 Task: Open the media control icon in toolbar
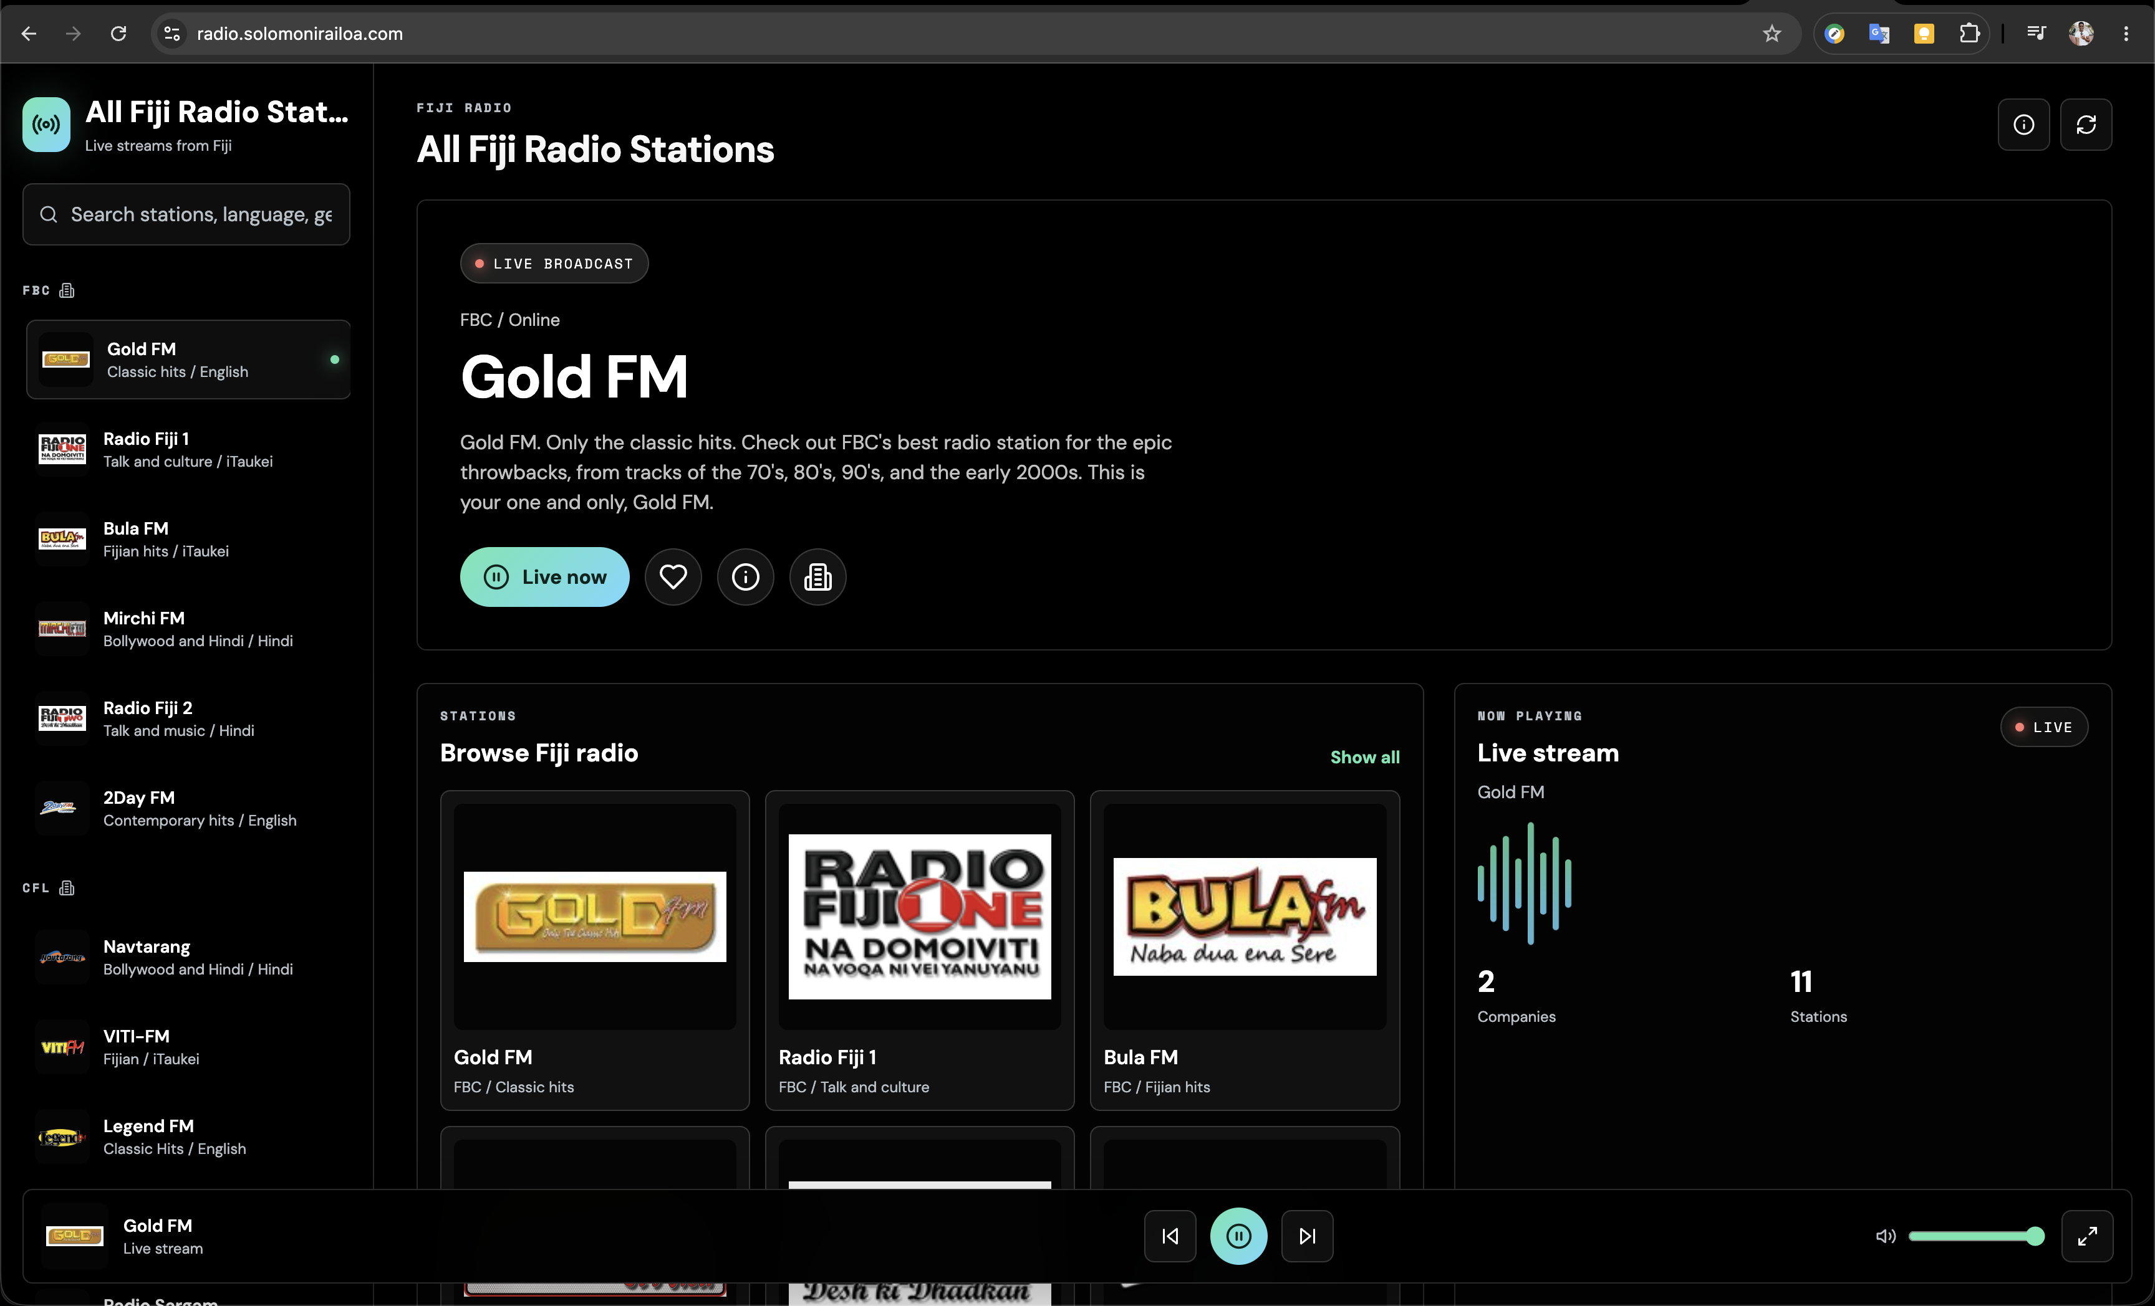click(x=2036, y=33)
